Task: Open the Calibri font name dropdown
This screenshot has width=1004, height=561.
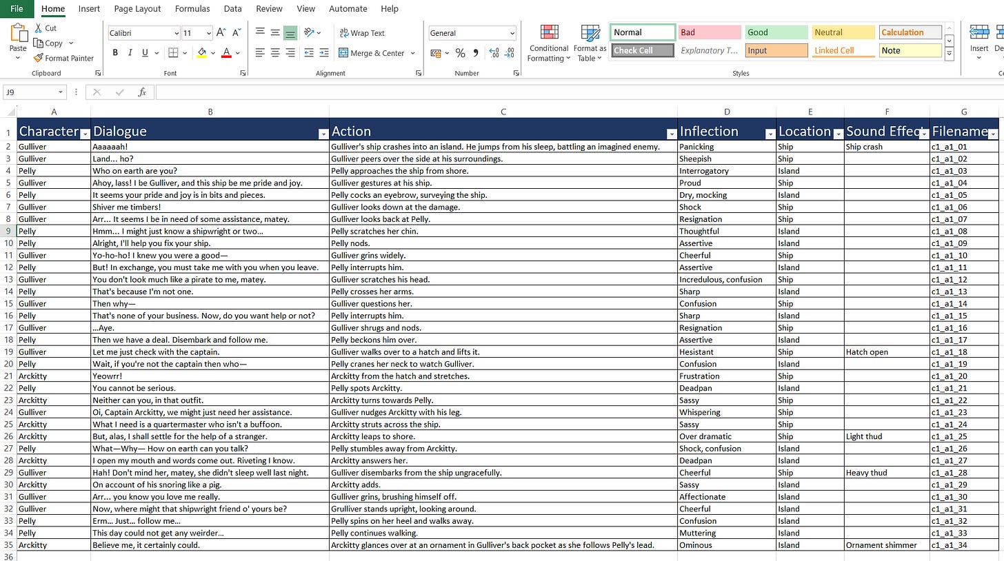Action: click(x=176, y=33)
